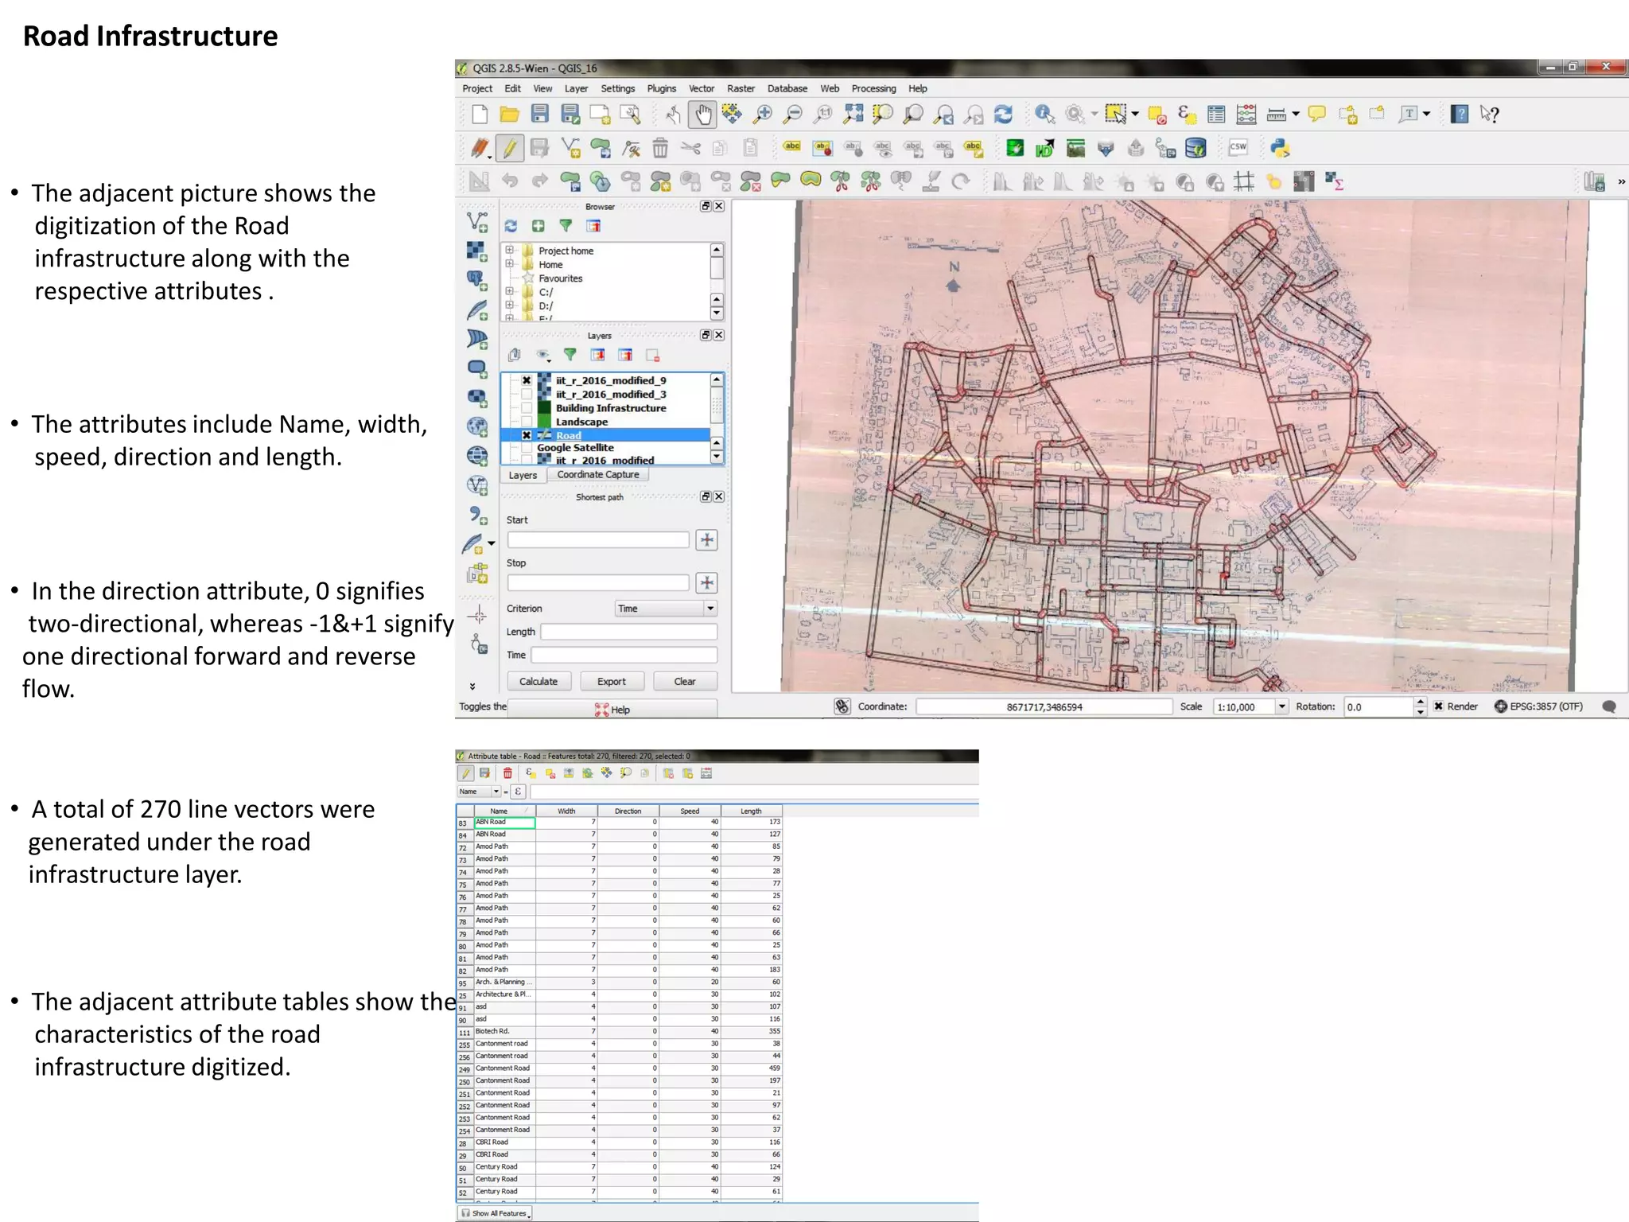
Task: Open the Scale 1:10,000 dropdown
Action: 1281,706
